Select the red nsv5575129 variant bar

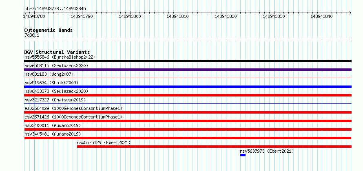click(x=214, y=147)
